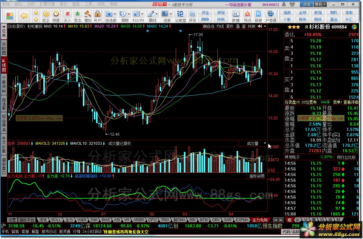Click the 指数 index button
The width and height of the screenshot is (363, 239).
pyautogui.click(x=287, y=13)
